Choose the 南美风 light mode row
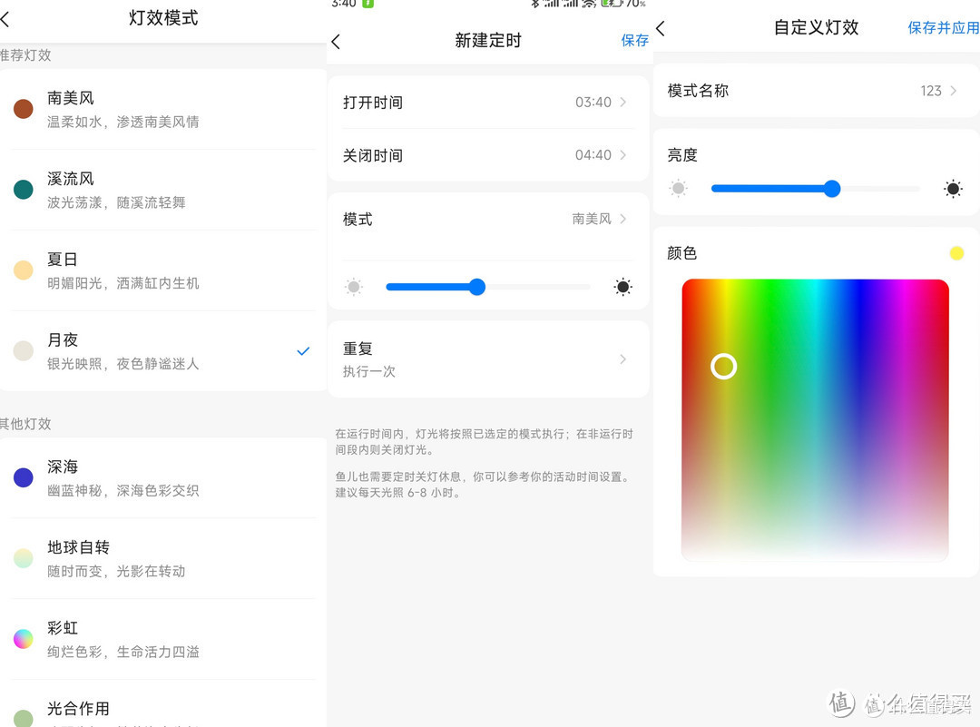 (163, 110)
